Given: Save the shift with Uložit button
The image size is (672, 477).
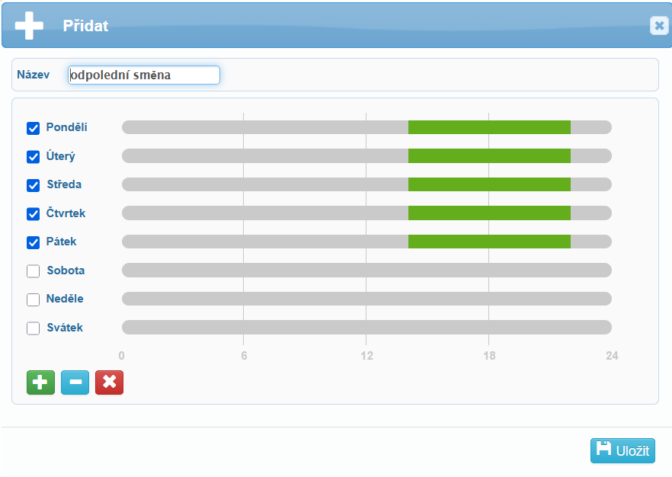Looking at the screenshot, I should click(x=622, y=450).
